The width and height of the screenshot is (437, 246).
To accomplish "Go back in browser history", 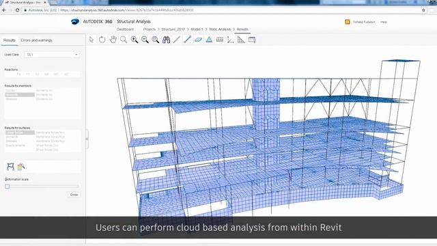I will point(4,10).
